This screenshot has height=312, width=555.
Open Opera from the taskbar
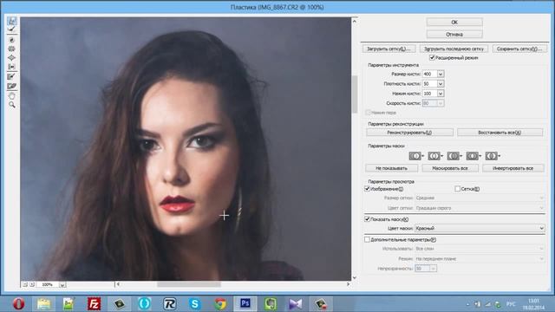click(19, 304)
